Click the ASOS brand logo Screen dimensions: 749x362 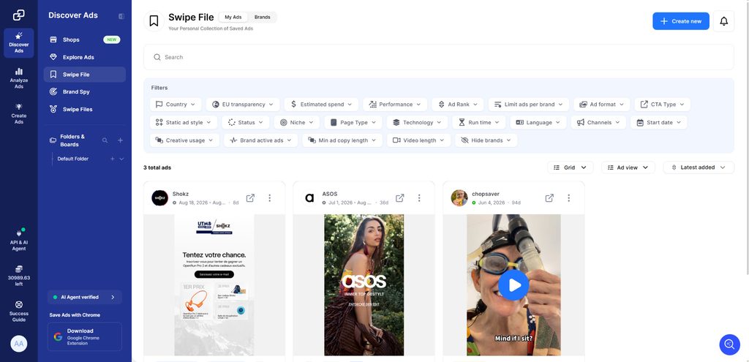coord(309,197)
